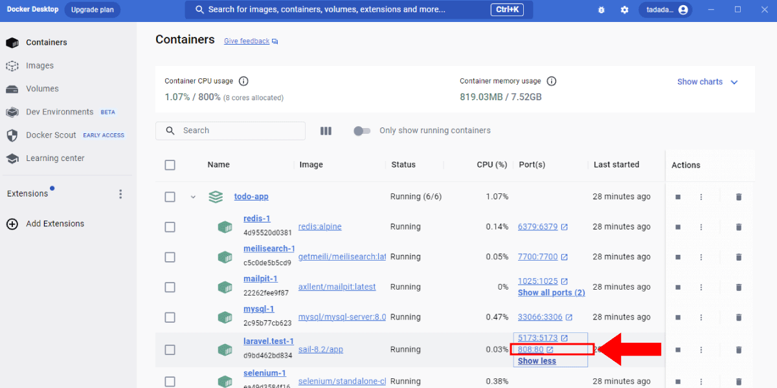Screen dimensions: 777x388
Task: Open todo-app more actions menu
Action: (x=701, y=197)
